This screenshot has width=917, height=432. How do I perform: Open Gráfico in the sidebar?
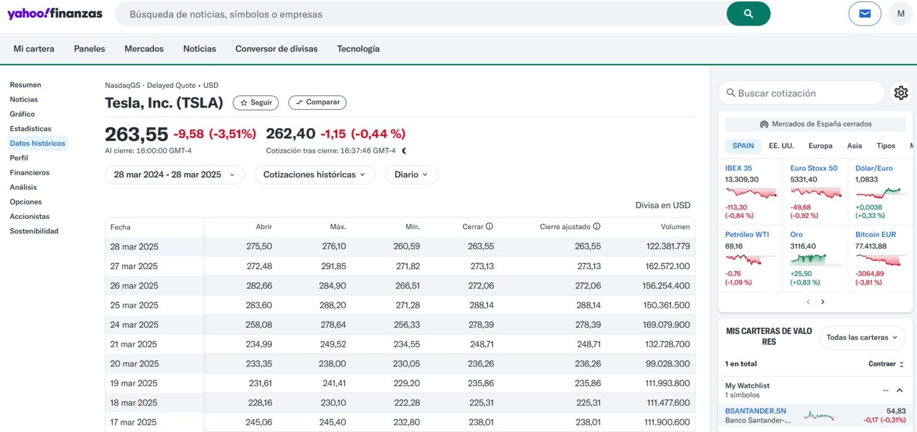22,114
